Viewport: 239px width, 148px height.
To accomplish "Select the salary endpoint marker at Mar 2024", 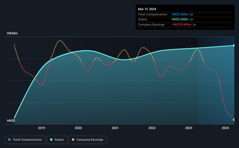I will (x=234, y=45).
